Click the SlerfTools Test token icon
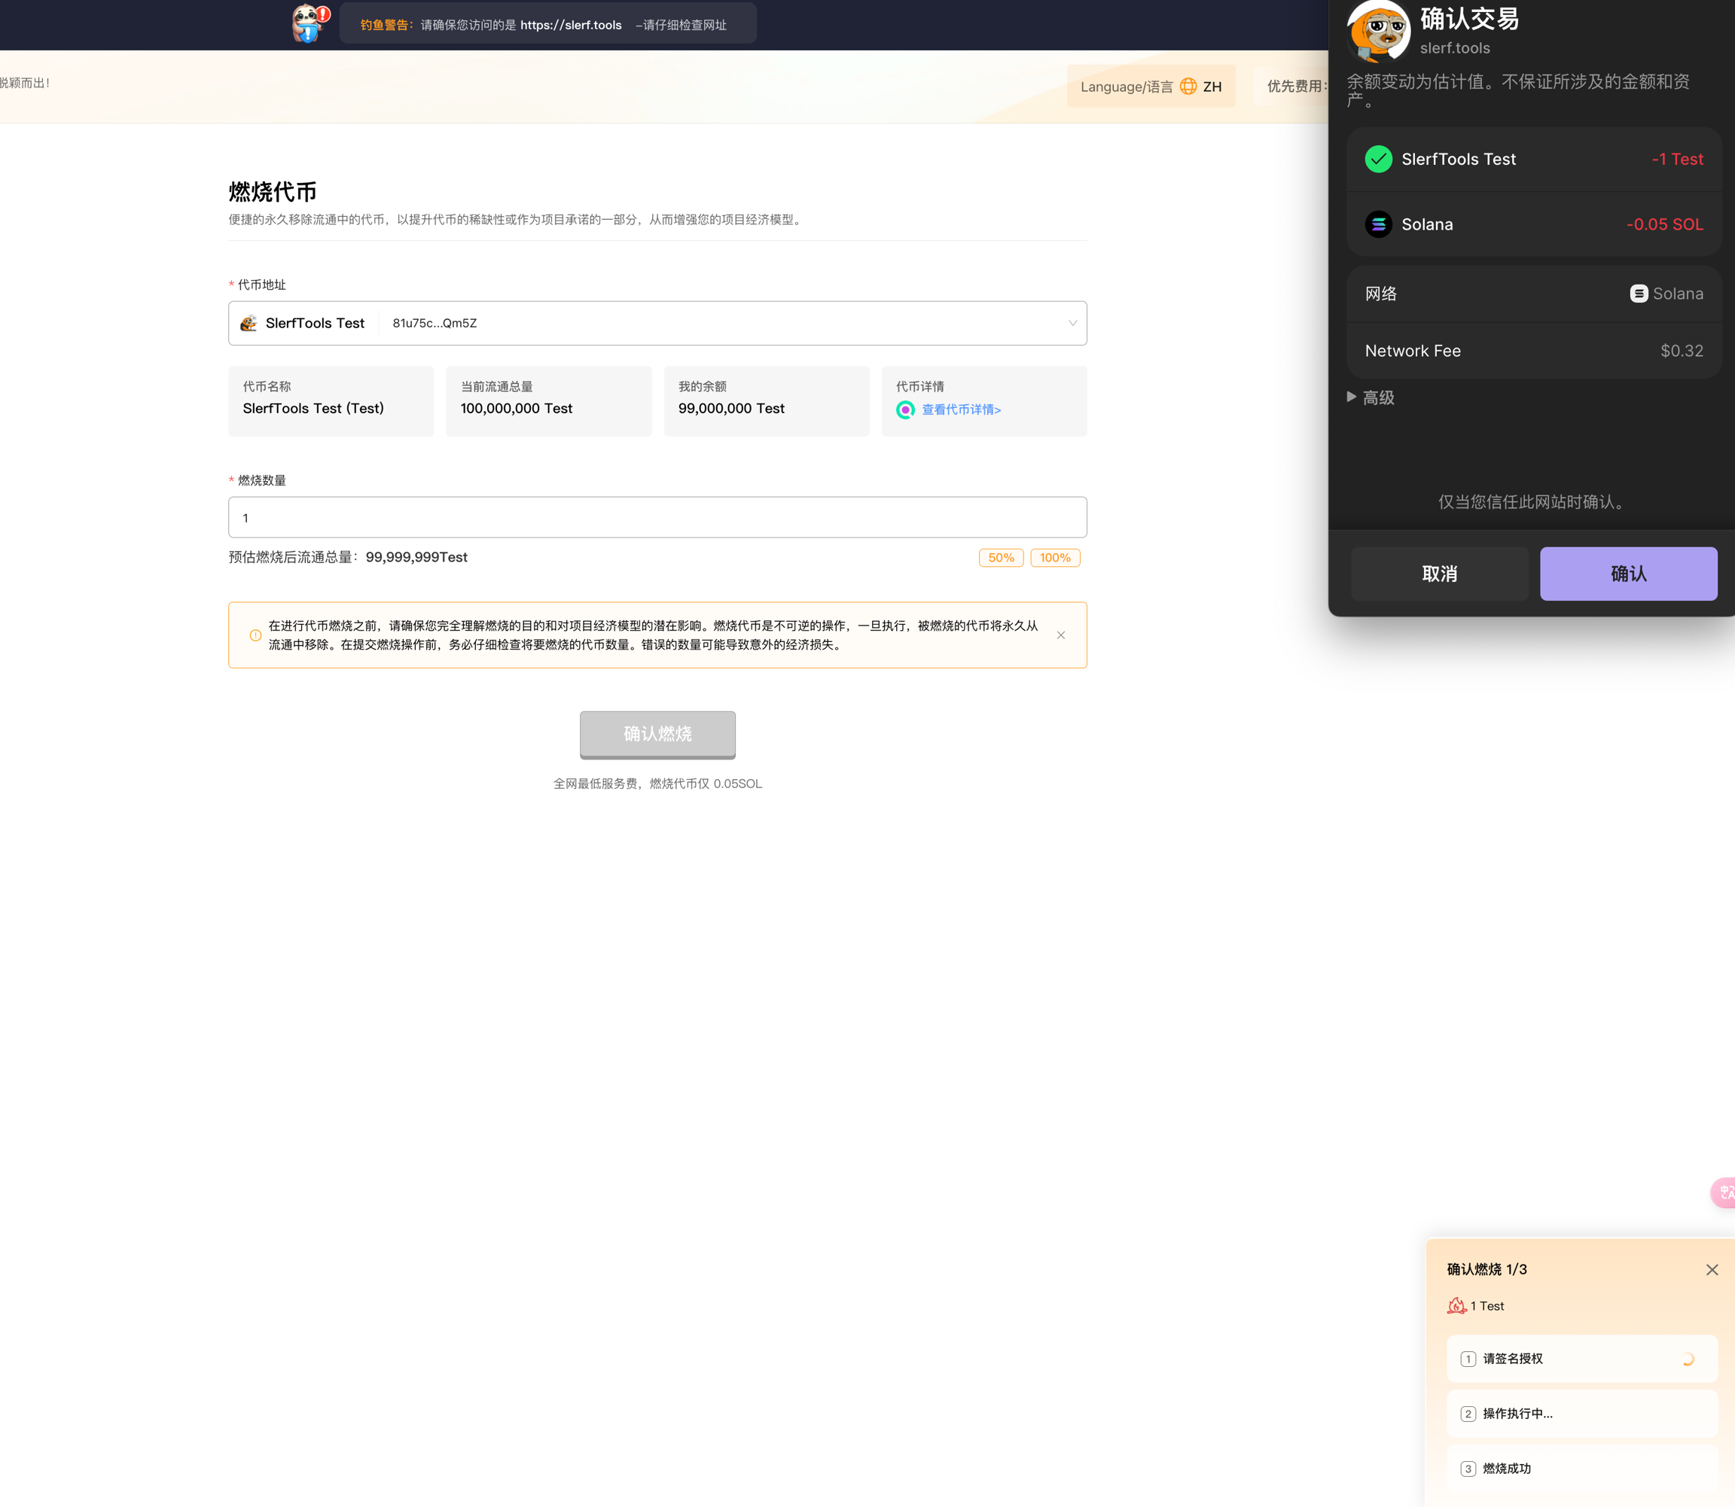 click(x=249, y=323)
